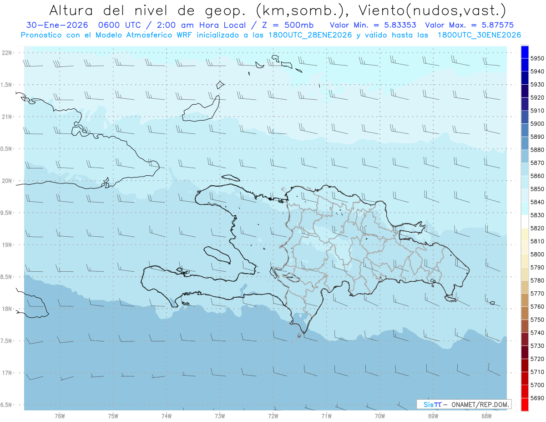Click the '19N' latitude label
Viewport: 546px width, 422px height.
point(7,245)
